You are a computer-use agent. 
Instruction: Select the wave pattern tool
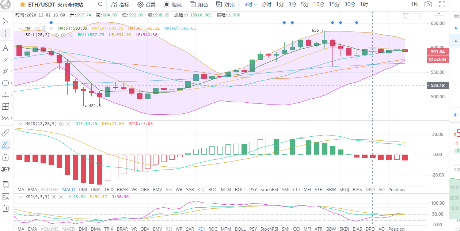[x=5, y=118]
